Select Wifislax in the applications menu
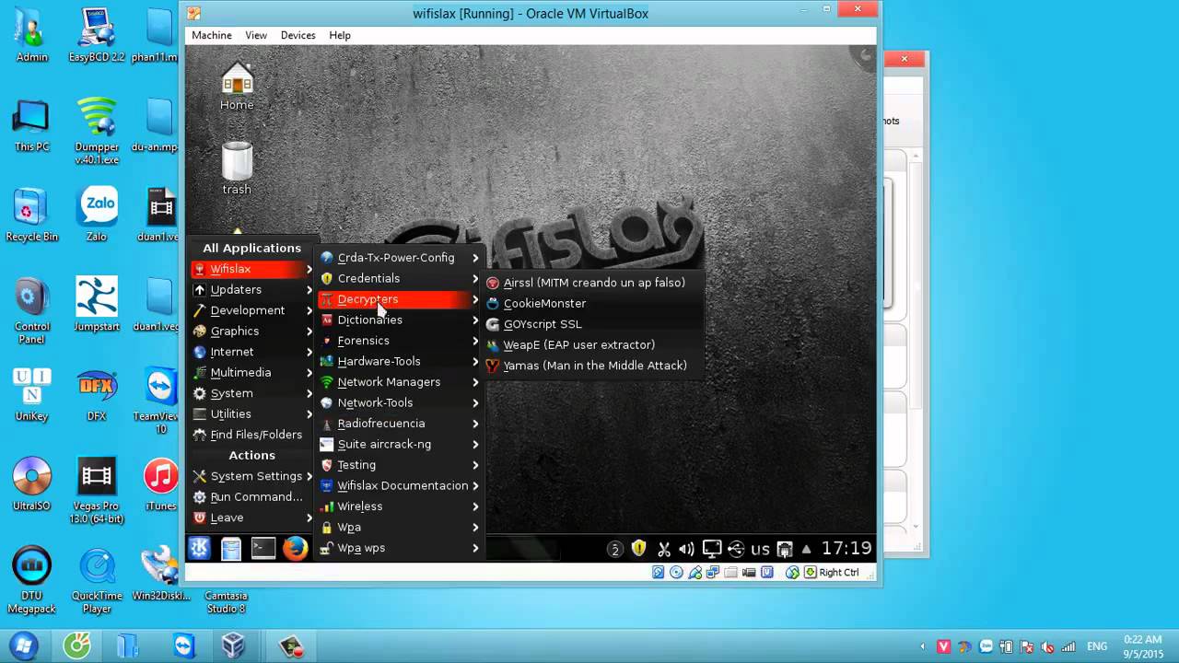The height and width of the screenshot is (663, 1179). 251,269
